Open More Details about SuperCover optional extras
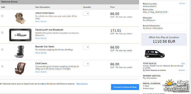 pos(82,84)
